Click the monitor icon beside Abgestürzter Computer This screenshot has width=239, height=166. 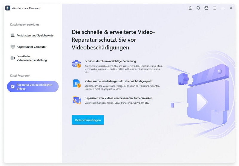13,47
